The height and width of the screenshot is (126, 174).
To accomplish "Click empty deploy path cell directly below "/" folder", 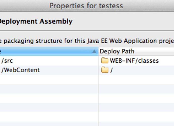I will 136,79.
